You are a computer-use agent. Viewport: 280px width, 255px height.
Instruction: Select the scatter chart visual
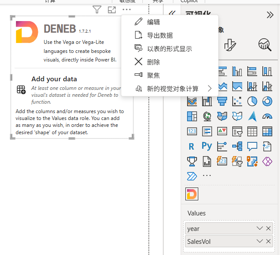click(x=237, y=101)
